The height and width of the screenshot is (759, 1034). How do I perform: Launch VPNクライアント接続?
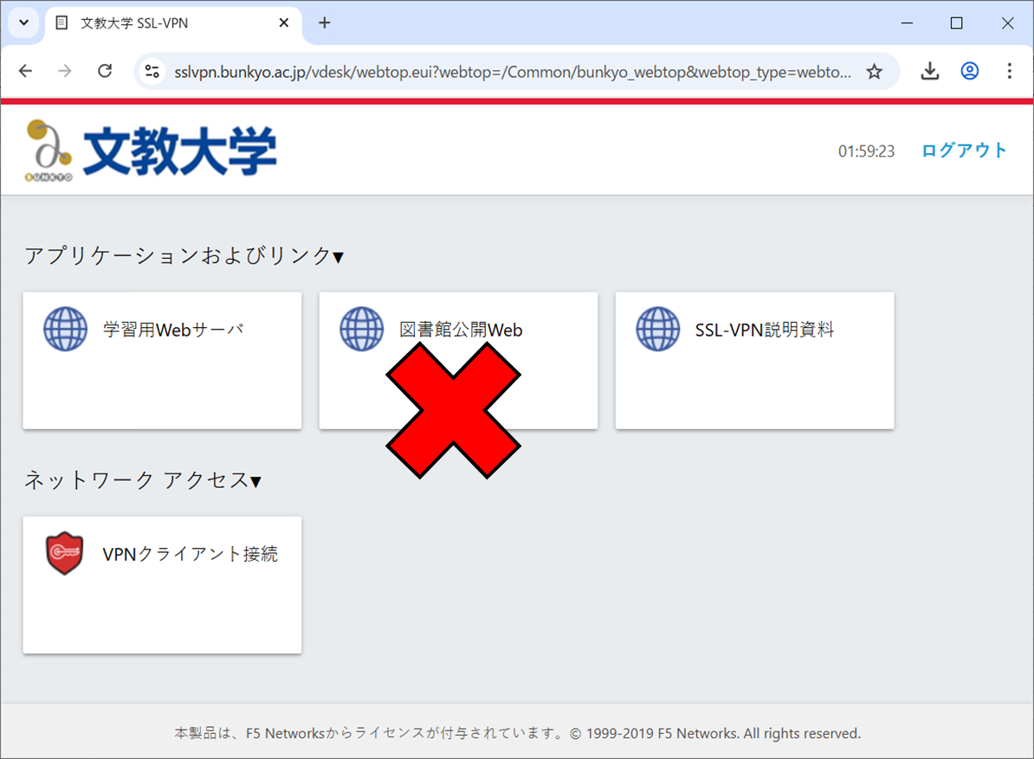162,585
